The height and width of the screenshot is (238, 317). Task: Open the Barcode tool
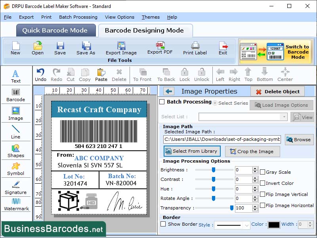click(x=16, y=94)
